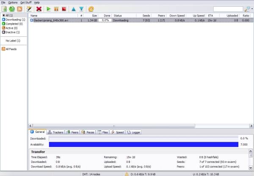Stop torrent with red stop icon

[64, 9]
